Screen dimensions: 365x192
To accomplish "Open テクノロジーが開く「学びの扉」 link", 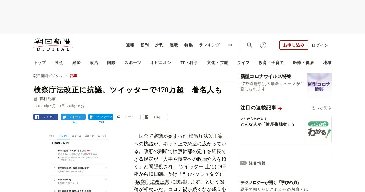I will click(x=270, y=183).
